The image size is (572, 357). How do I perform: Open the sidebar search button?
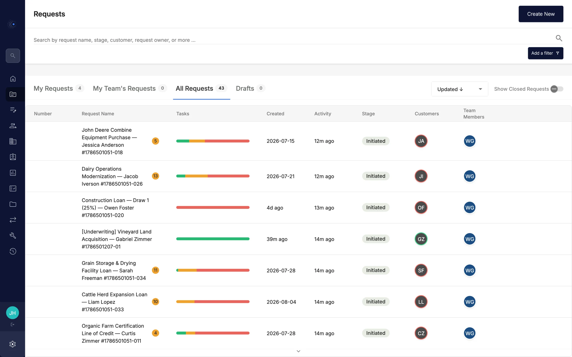tap(13, 56)
